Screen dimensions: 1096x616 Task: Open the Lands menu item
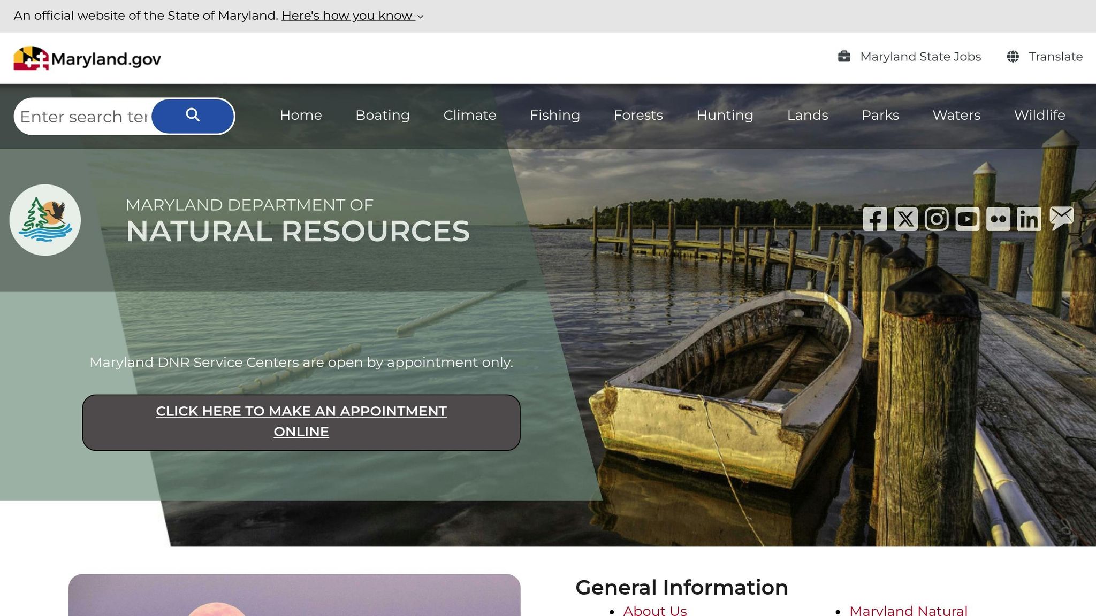808,115
